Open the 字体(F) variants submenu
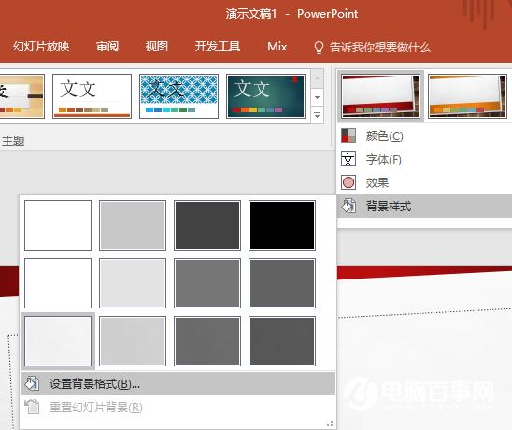The width and height of the screenshot is (512, 430). 424,160
